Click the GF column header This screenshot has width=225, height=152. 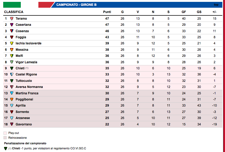point(184,12)
